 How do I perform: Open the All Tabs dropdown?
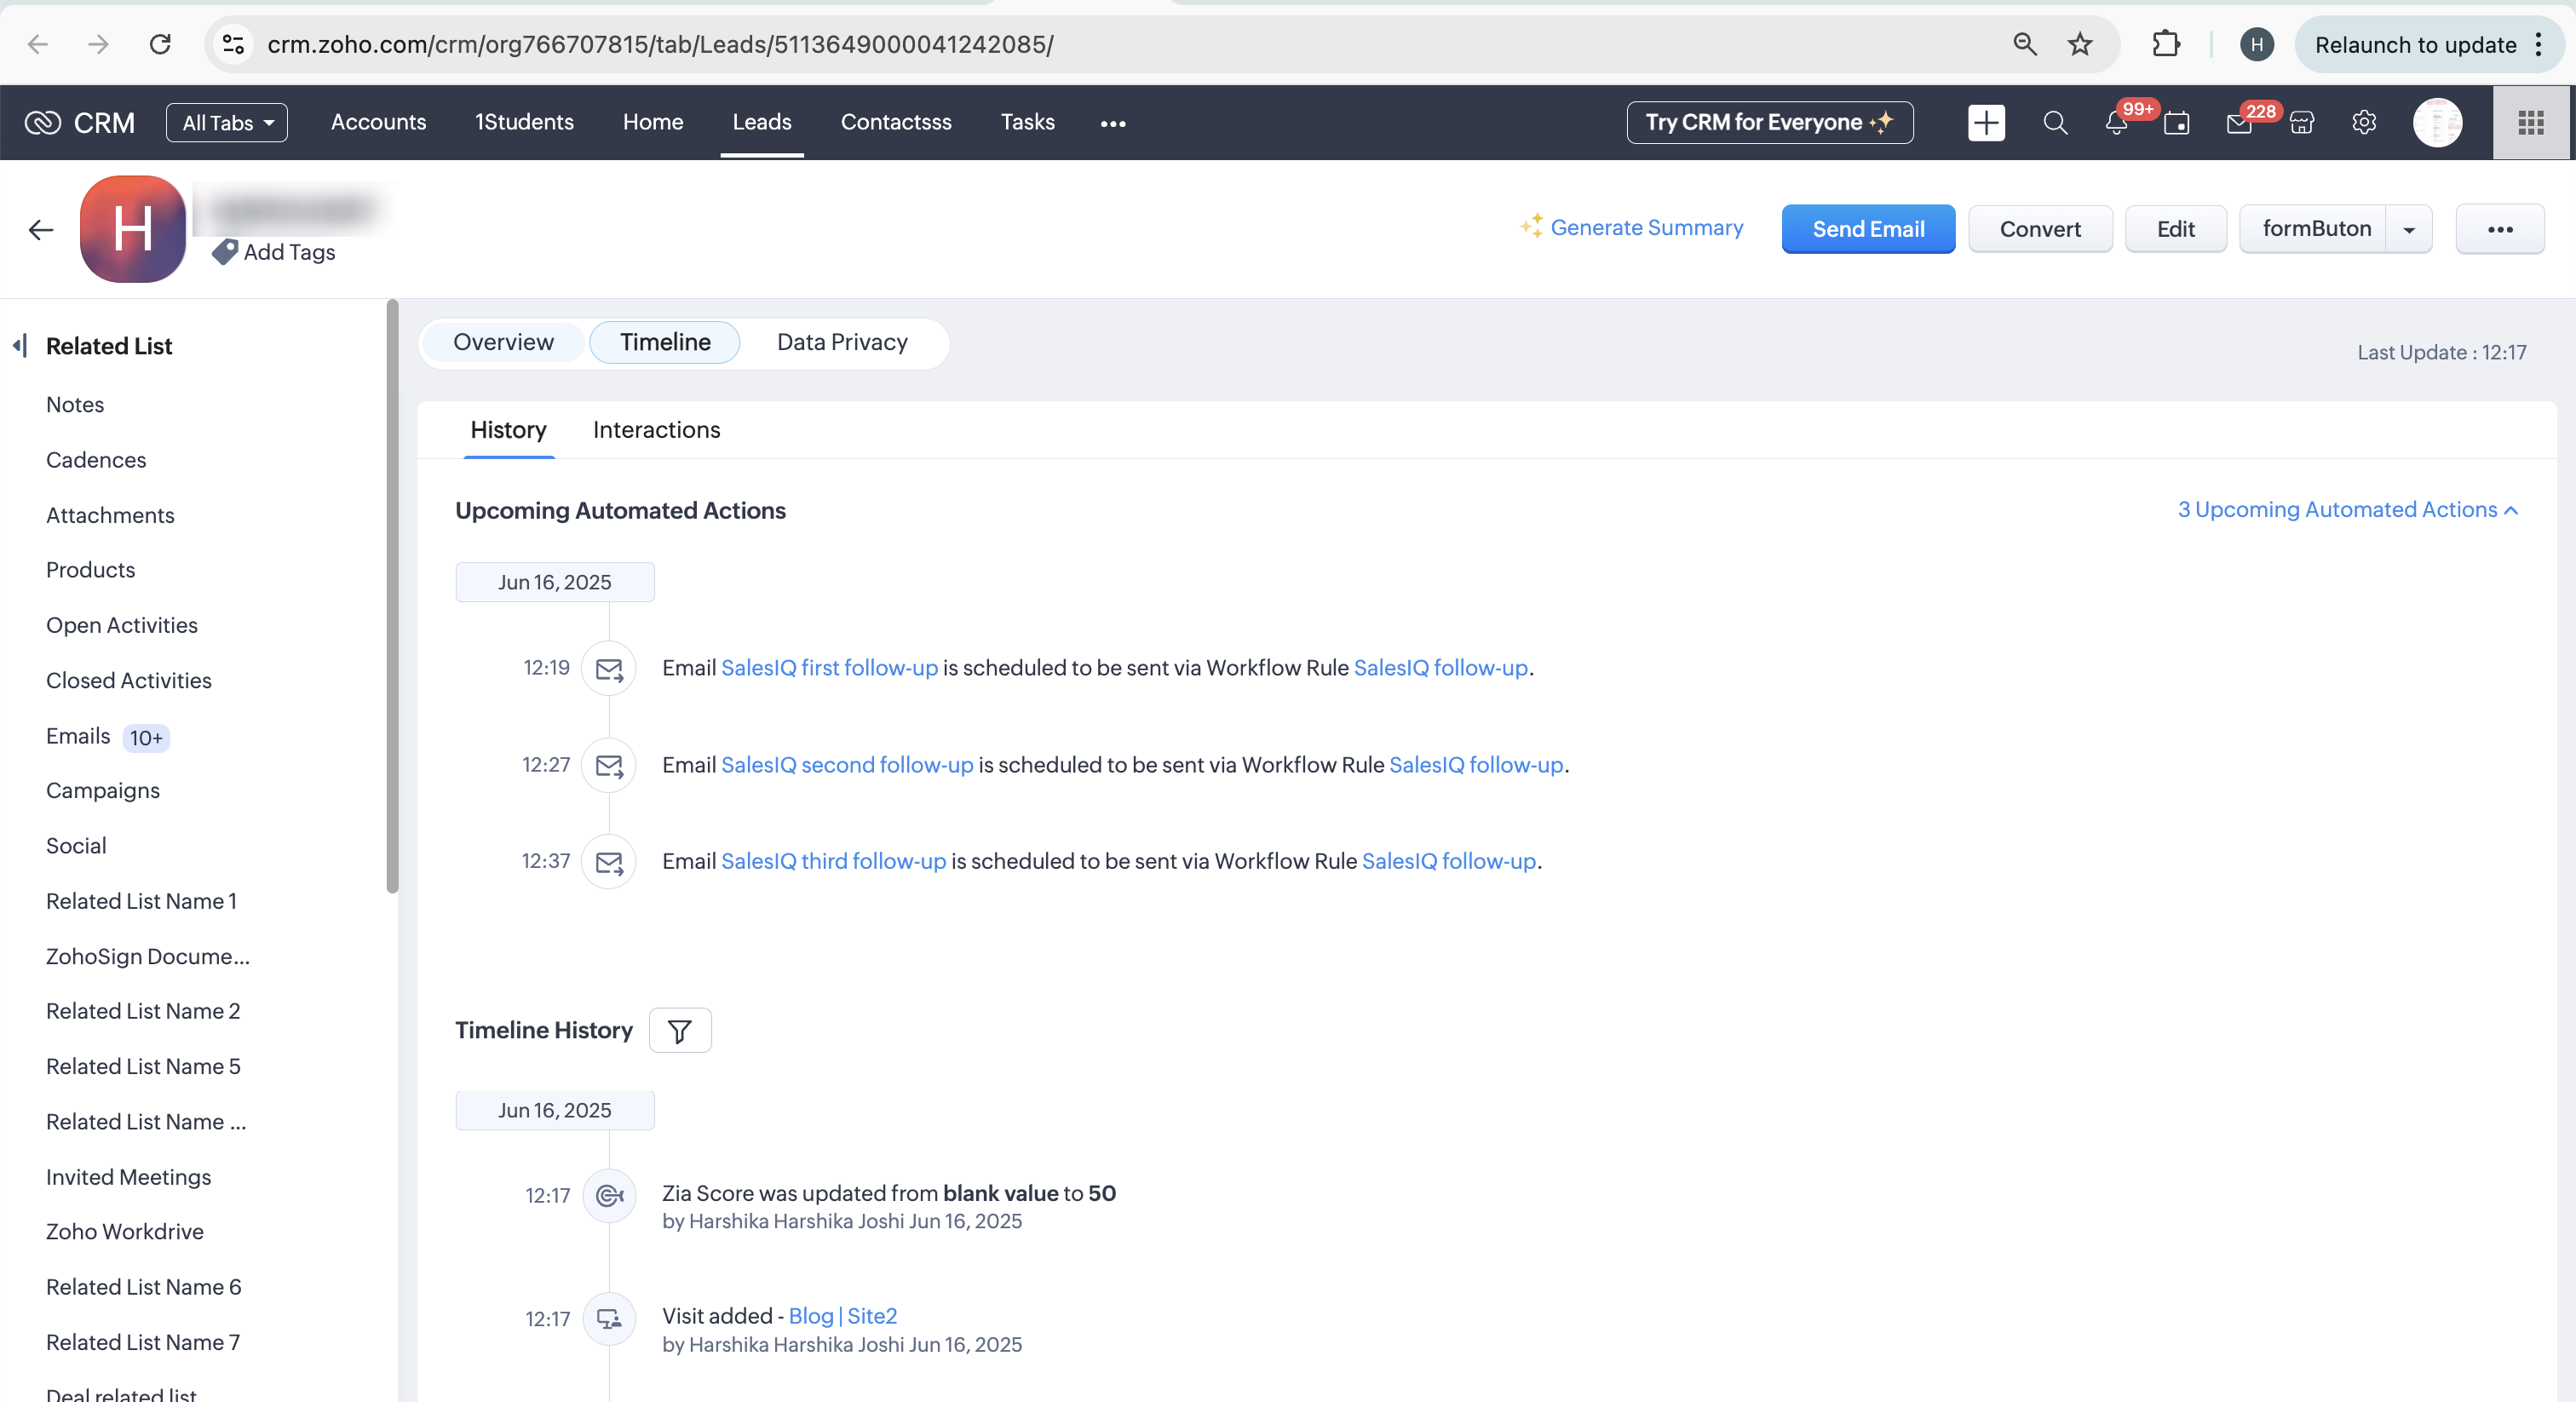click(x=227, y=123)
